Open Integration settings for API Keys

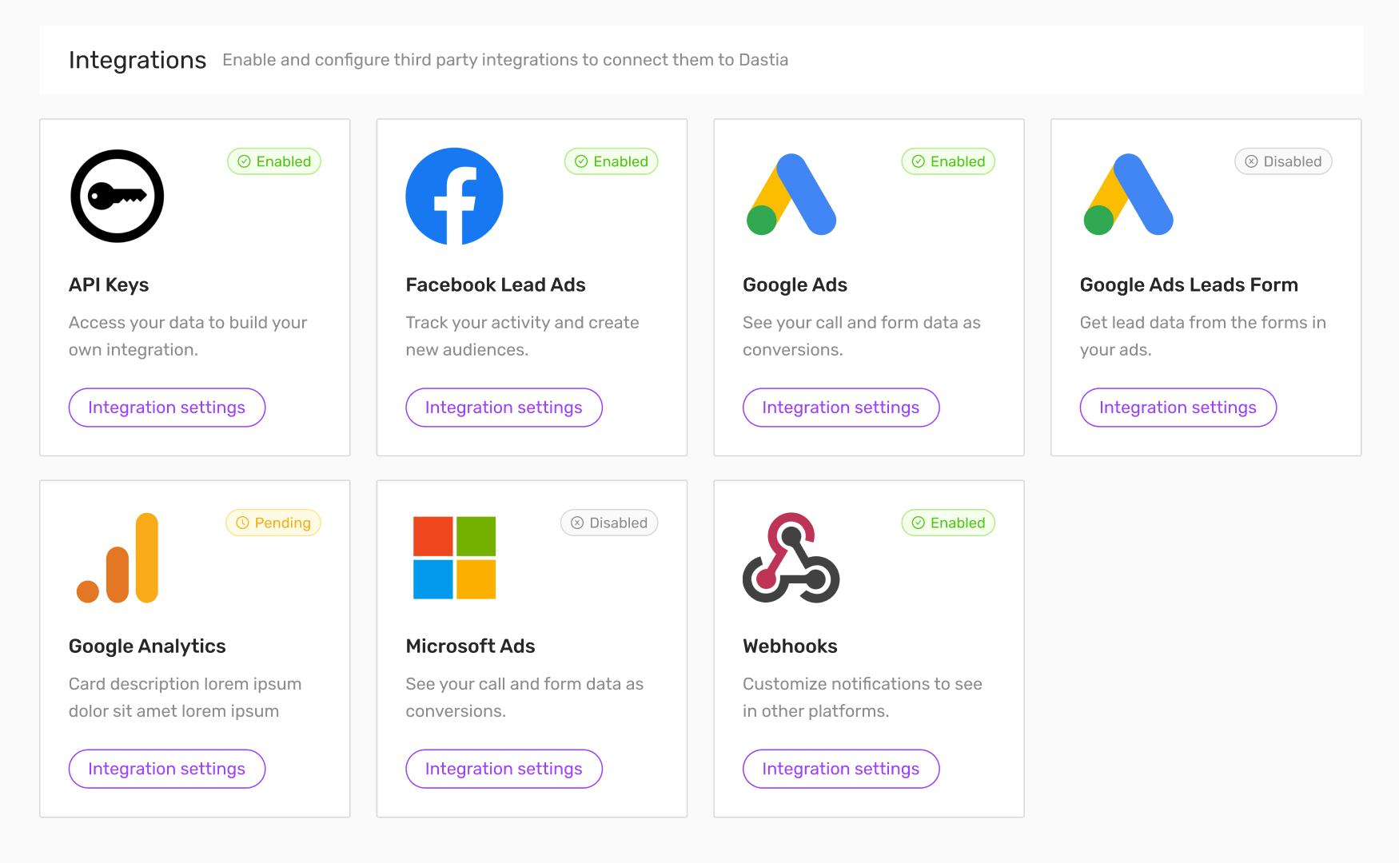coord(166,408)
